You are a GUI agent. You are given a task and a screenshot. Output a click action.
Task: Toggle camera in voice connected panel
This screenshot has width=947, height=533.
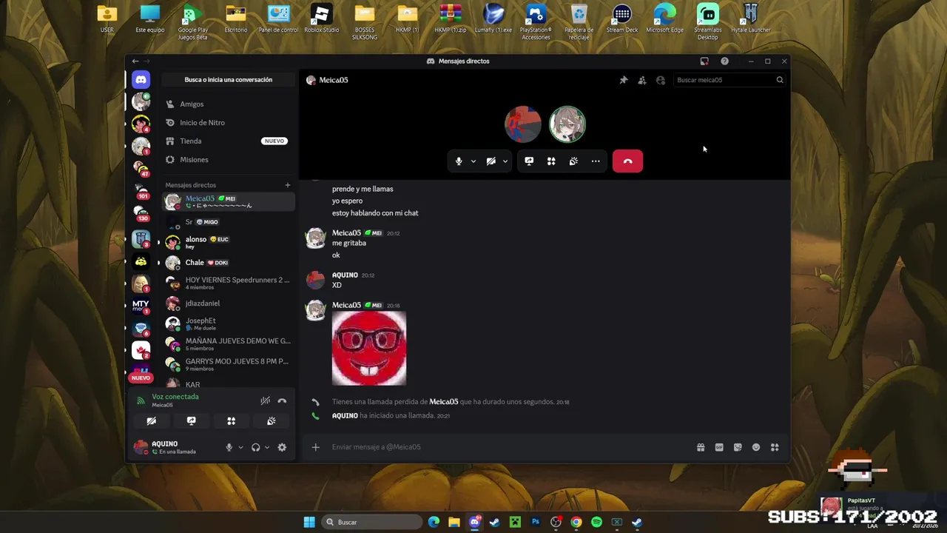(x=151, y=421)
